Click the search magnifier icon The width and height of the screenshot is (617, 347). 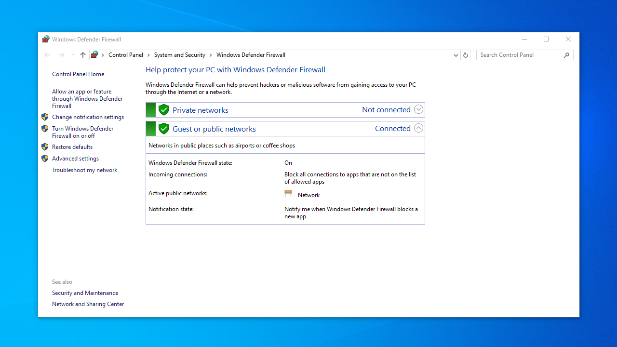567,55
